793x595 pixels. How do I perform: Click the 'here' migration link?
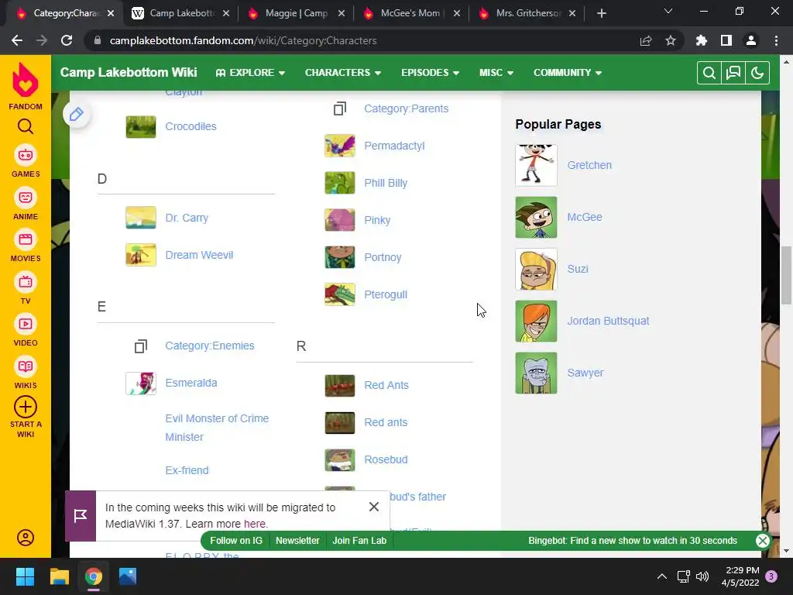[254, 524]
